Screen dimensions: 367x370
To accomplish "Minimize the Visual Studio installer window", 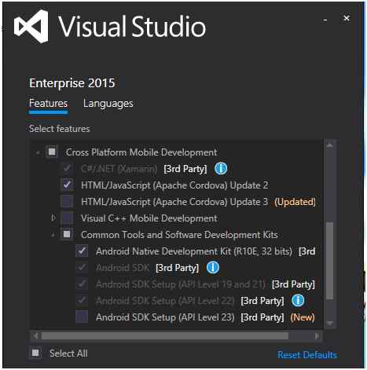I will (325, 20).
